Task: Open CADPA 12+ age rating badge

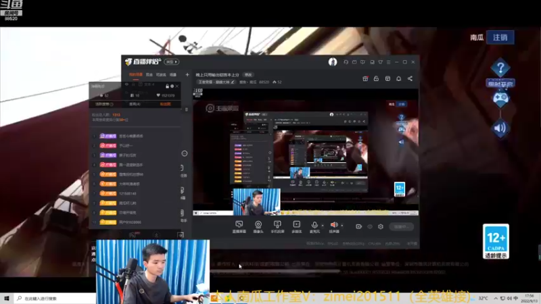Action: tap(496, 241)
